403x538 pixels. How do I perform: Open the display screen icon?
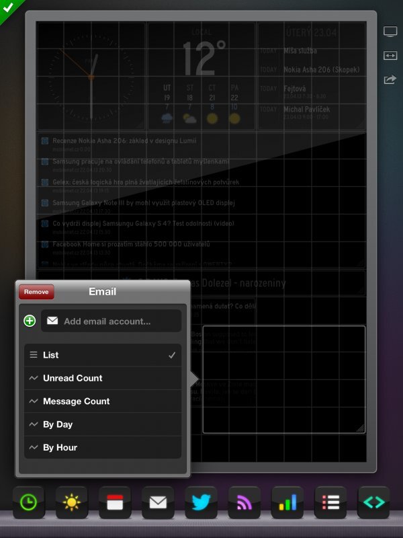(390, 32)
